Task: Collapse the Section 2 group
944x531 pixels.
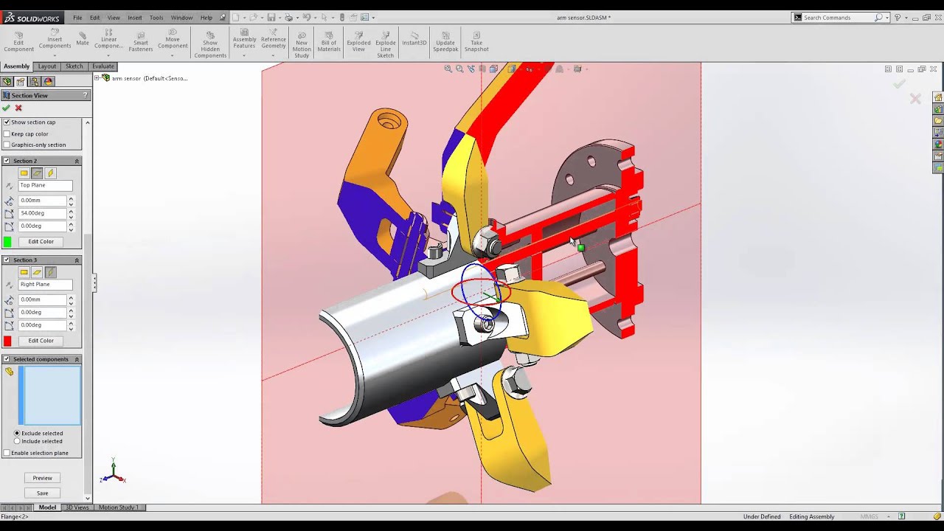Action: [x=77, y=161]
